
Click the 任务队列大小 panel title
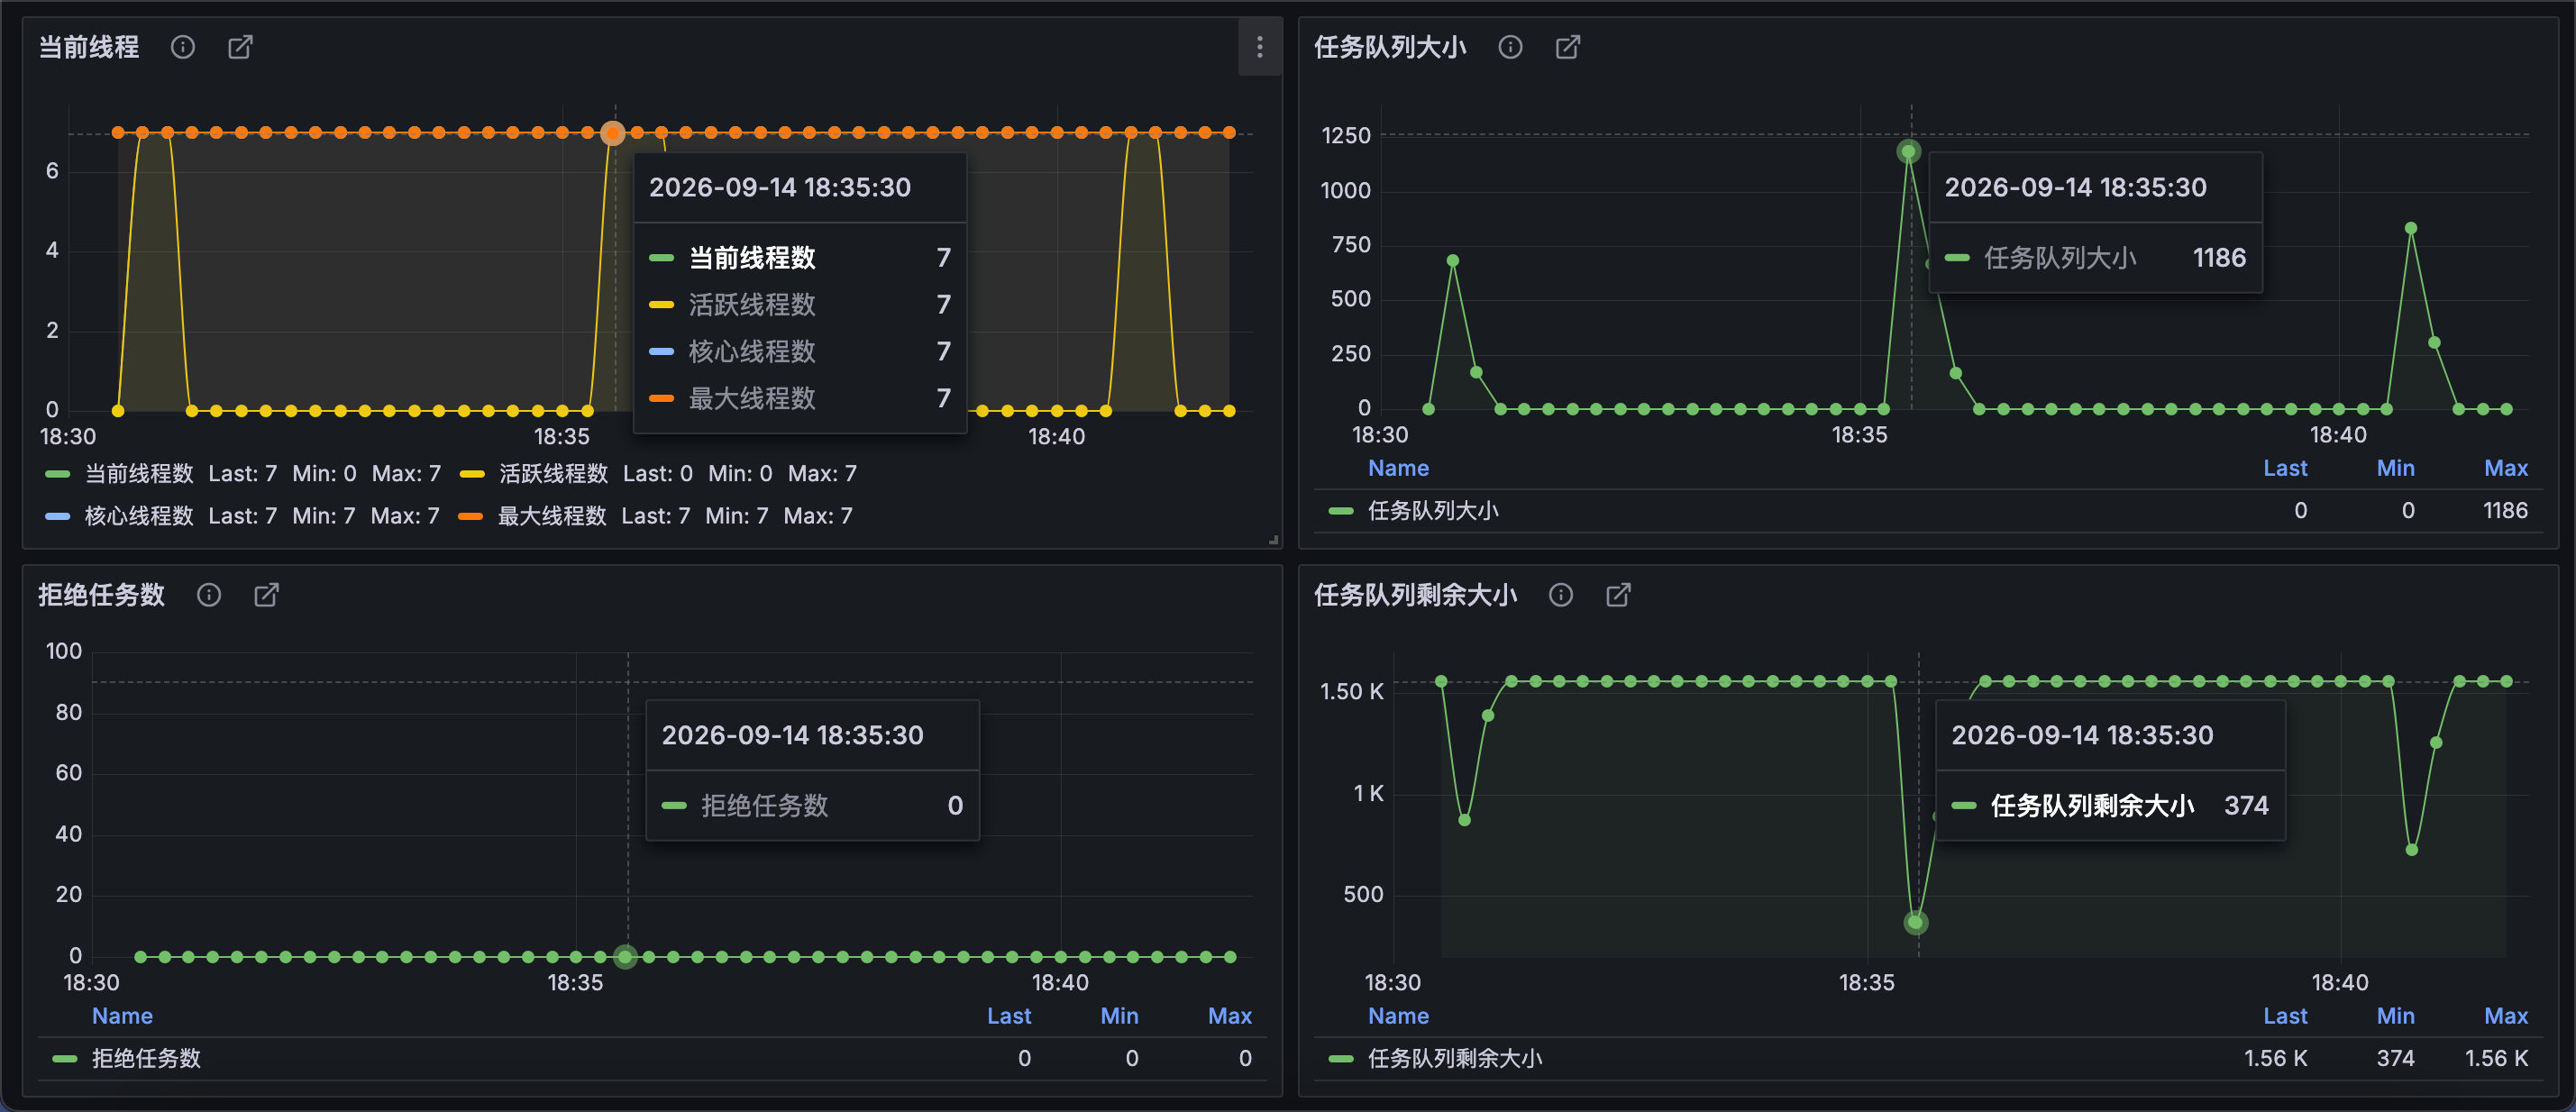coord(1390,47)
